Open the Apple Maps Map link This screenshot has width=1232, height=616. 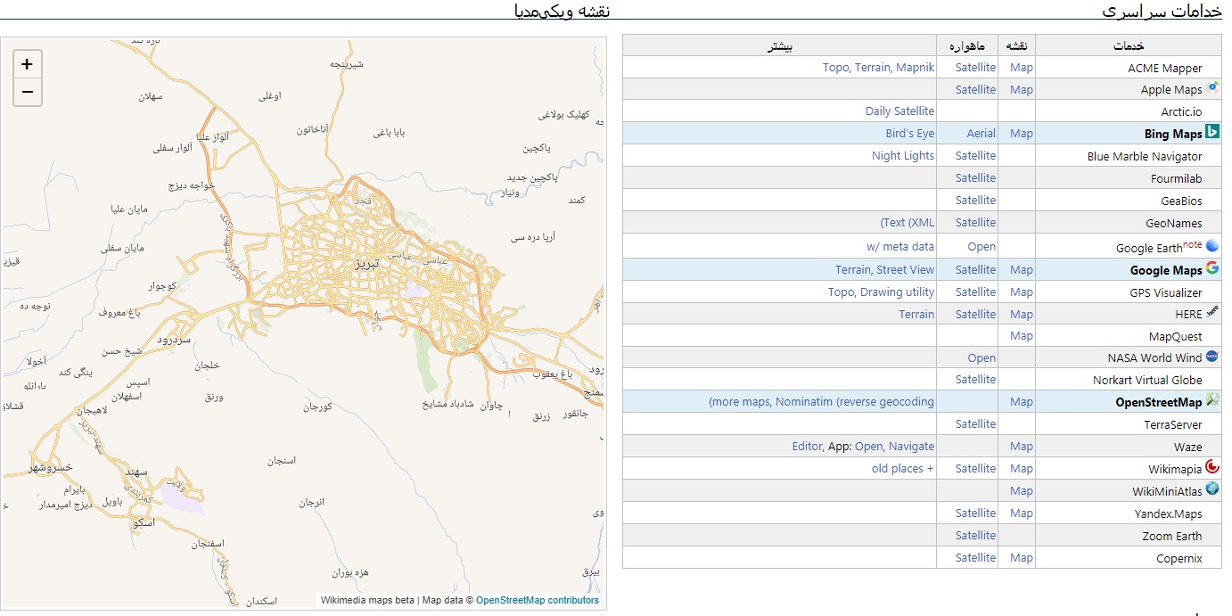point(1022,89)
